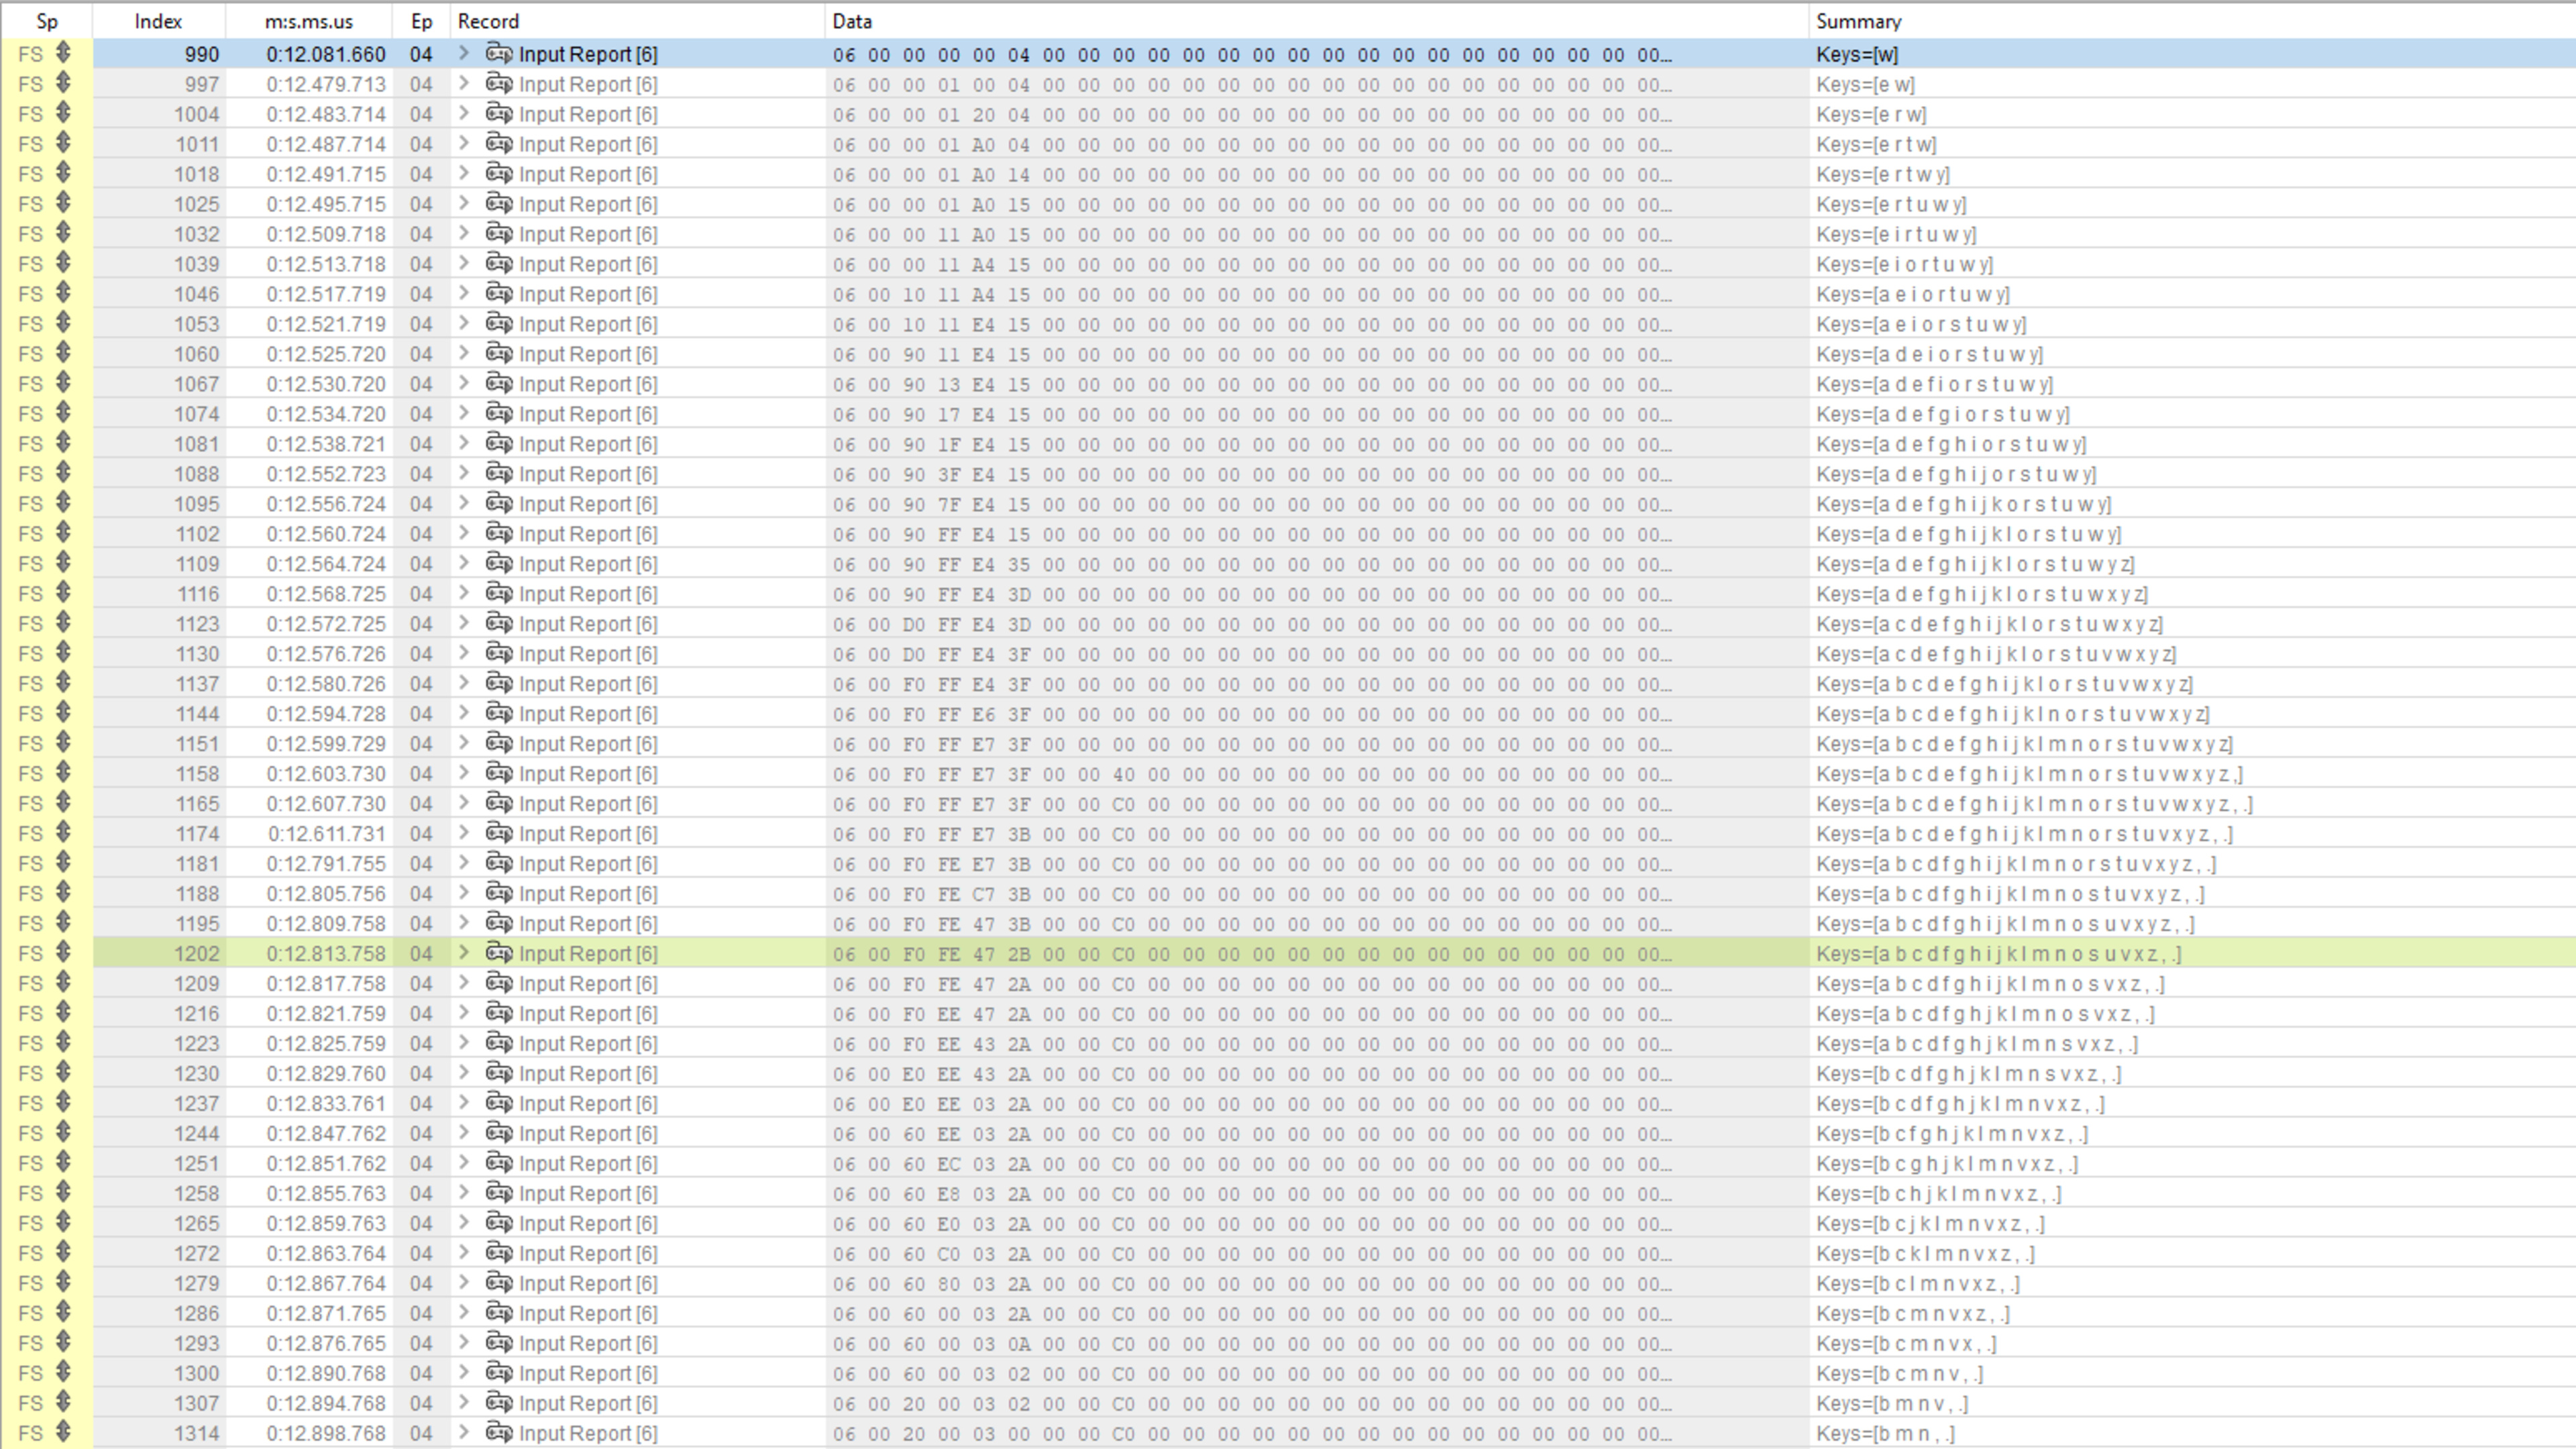
Task: Click the m:s.ms.us timestamp column header
Action: coord(308,21)
